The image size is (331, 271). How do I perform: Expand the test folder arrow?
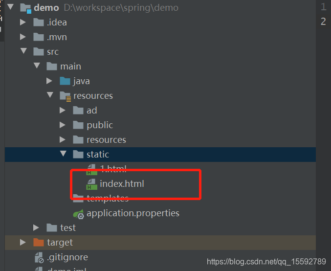36,227
